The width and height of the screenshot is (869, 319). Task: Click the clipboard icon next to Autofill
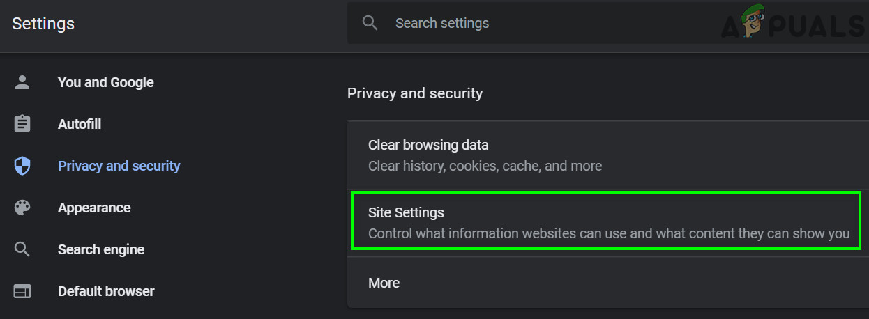click(22, 124)
